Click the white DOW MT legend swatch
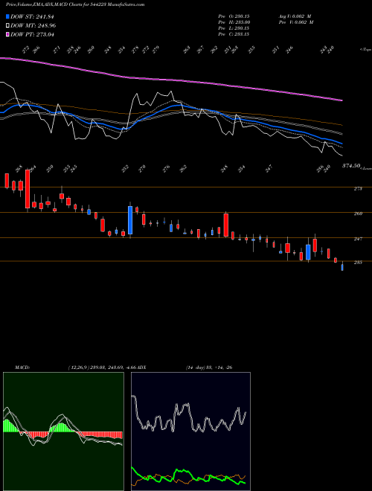Viewport: 372px width, 491px height. pyautogui.click(x=8, y=26)
